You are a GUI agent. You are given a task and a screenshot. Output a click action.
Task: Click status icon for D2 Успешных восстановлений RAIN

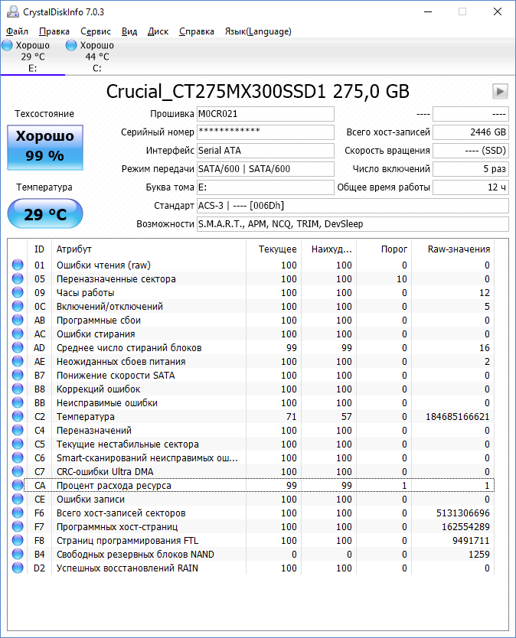pyautogui.click(x=18, y=568)
